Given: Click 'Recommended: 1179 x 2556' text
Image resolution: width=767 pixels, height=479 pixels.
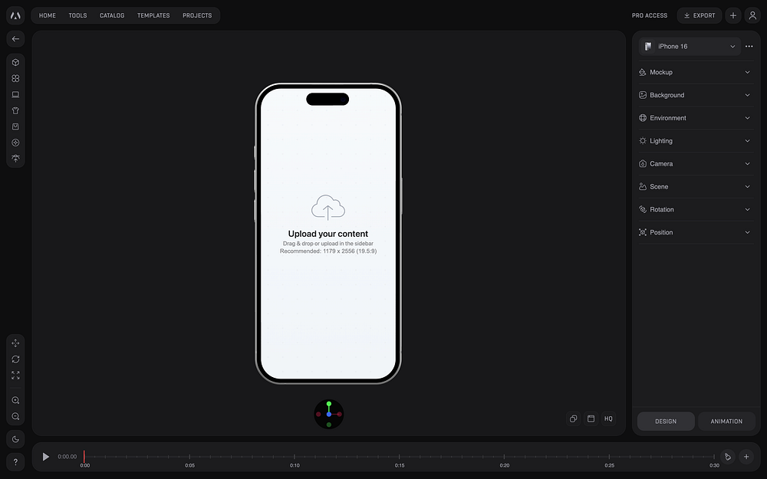Looking at the screenshot, I should (328, 251).
